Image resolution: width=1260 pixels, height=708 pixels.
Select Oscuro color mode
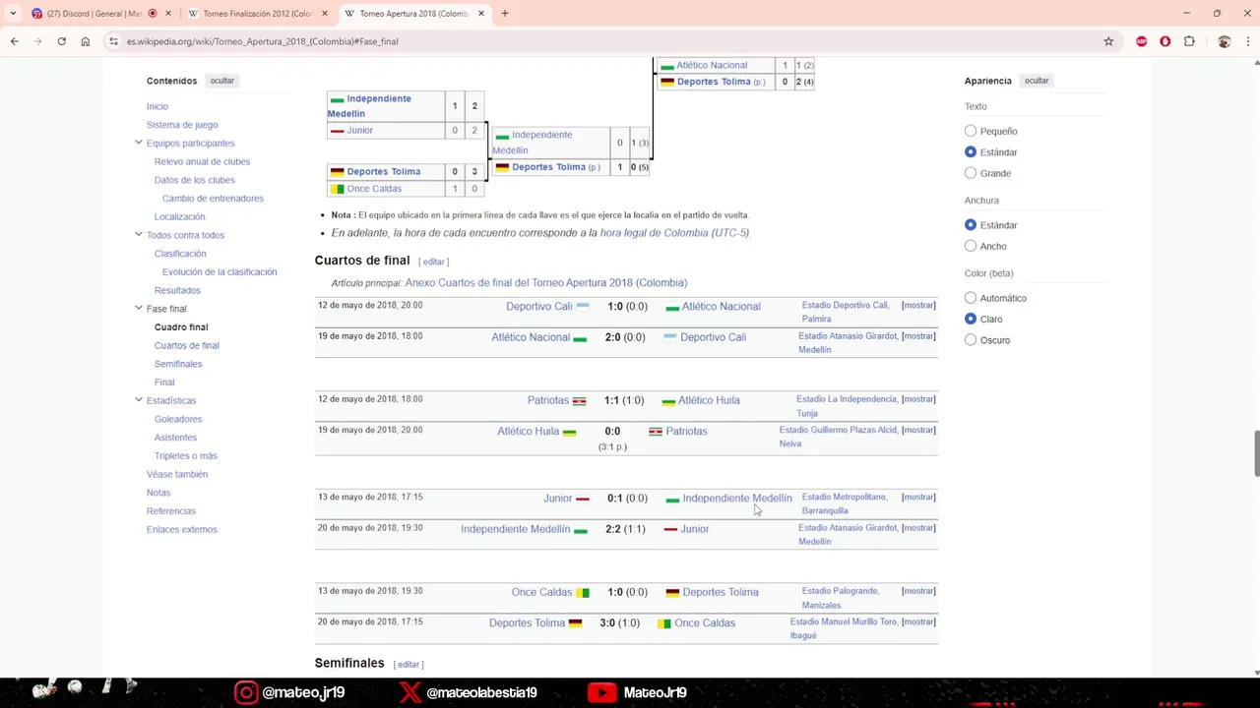971,340
